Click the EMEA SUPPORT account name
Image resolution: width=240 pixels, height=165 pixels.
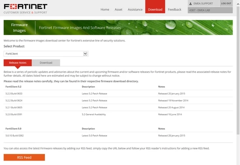point(203,3)
